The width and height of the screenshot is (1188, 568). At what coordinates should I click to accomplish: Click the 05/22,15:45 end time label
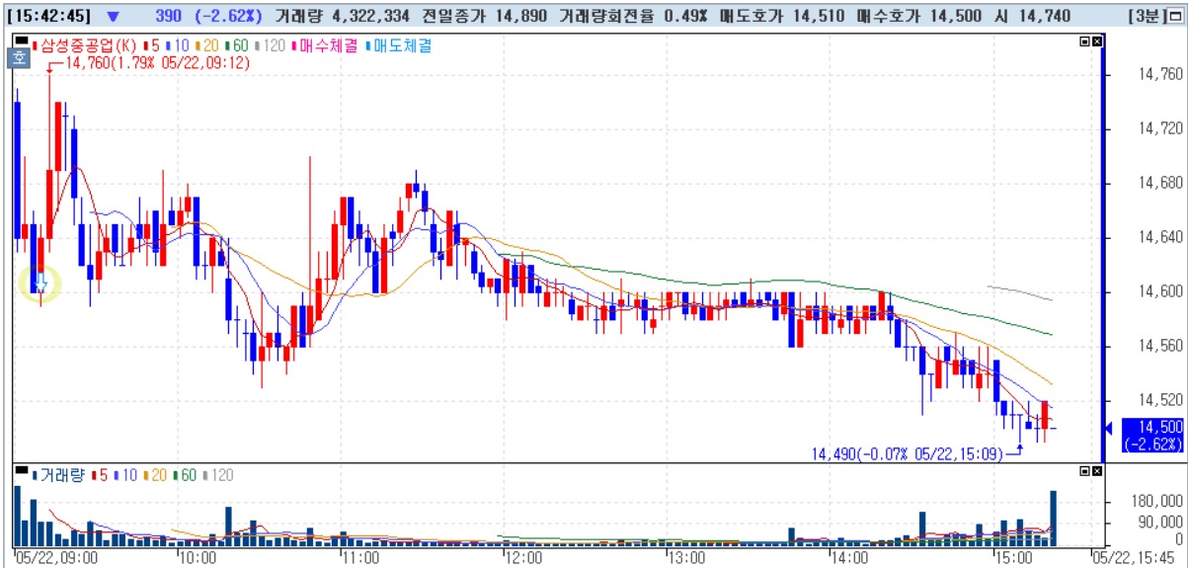click(1132, 558)
